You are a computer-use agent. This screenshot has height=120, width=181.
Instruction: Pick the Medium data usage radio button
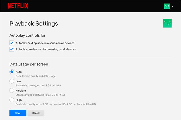tap(12, 91)
